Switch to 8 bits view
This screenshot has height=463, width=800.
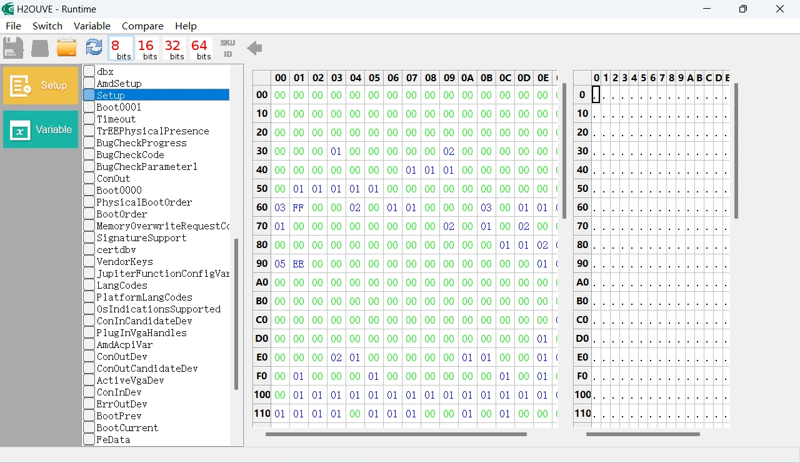[x=121, y=49]
